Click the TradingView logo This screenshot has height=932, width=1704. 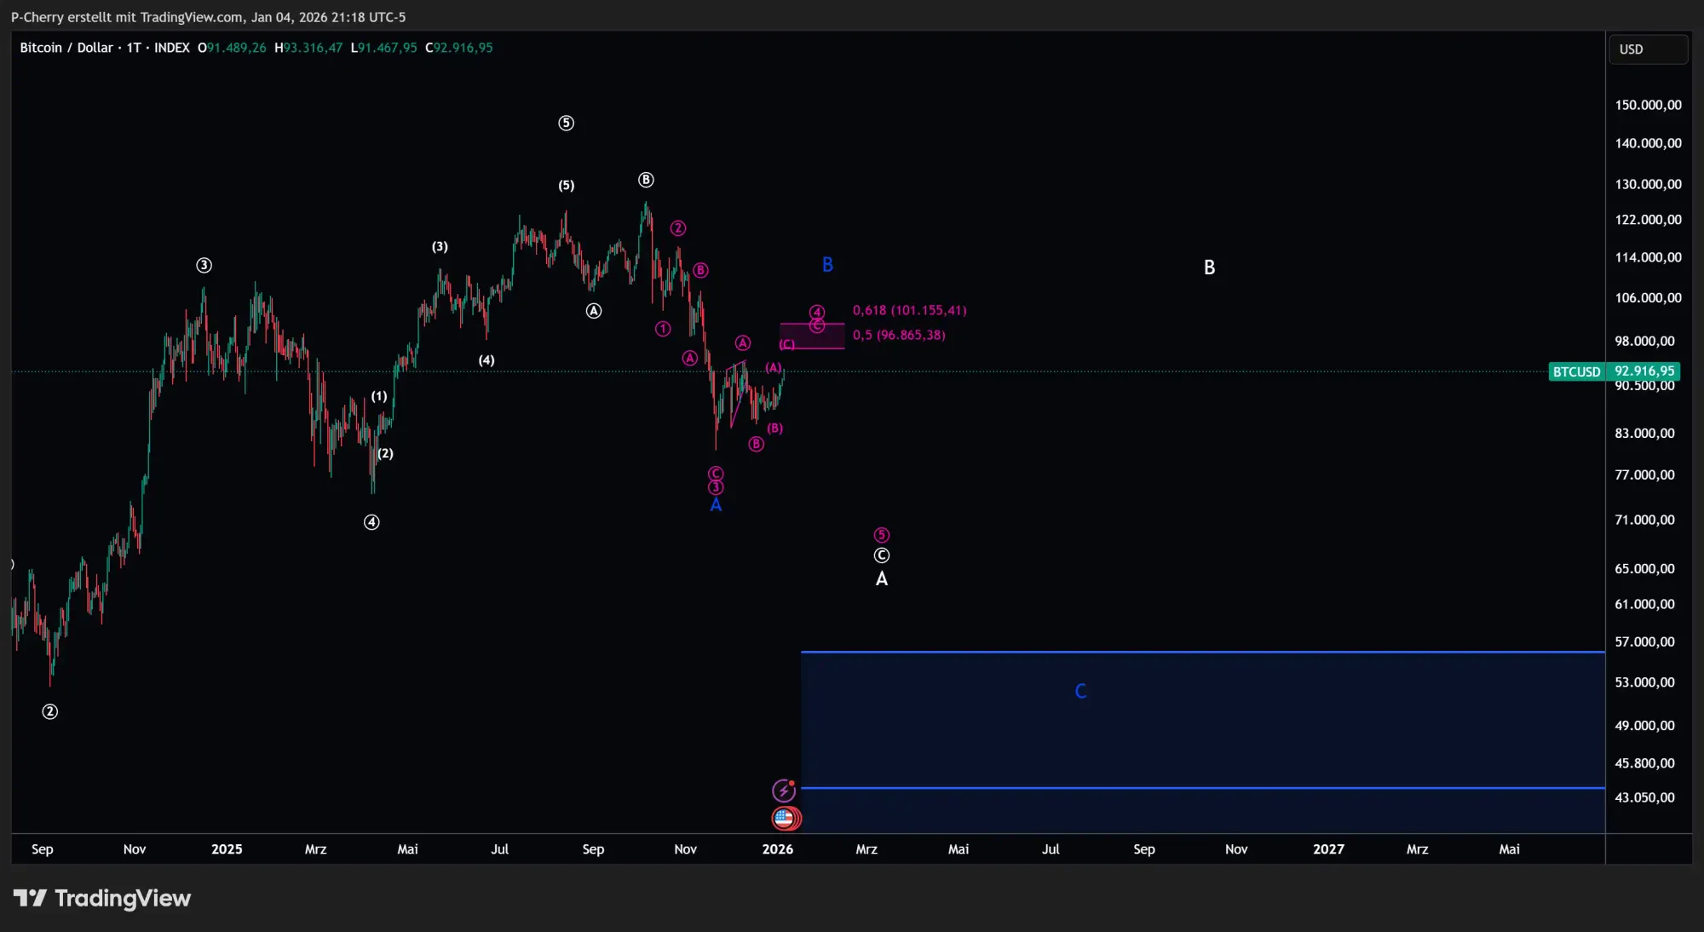tap(104, 898)
